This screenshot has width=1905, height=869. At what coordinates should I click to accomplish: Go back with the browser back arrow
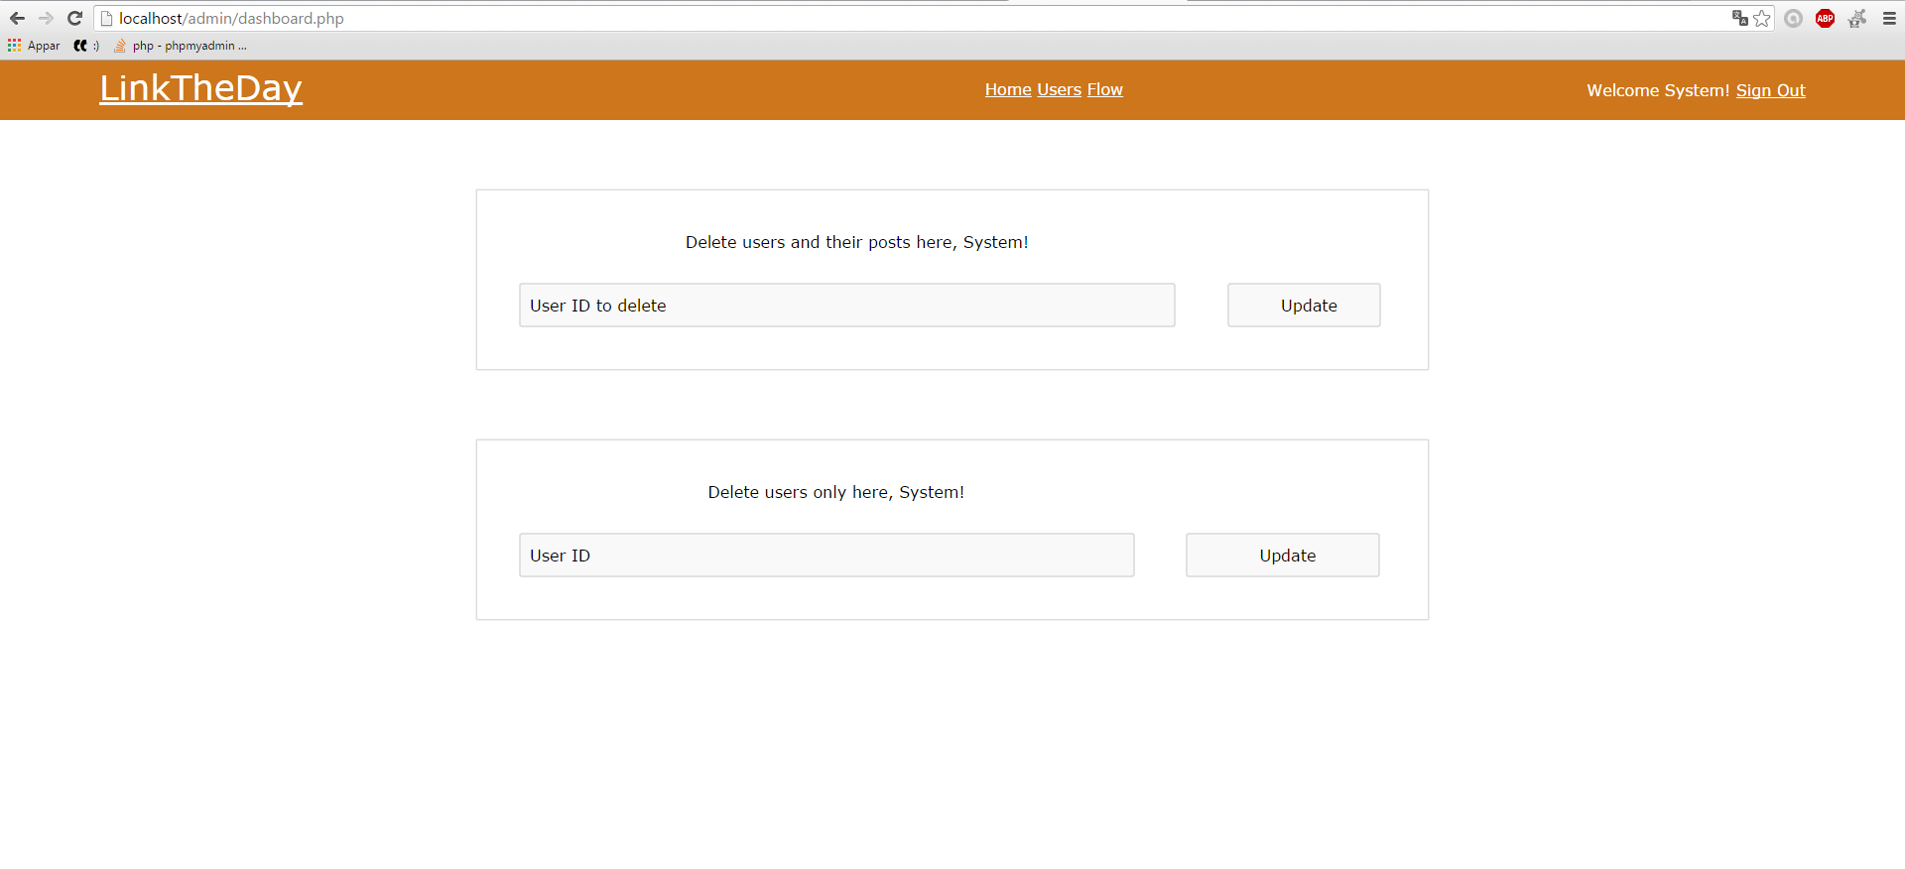pos(17,18)
